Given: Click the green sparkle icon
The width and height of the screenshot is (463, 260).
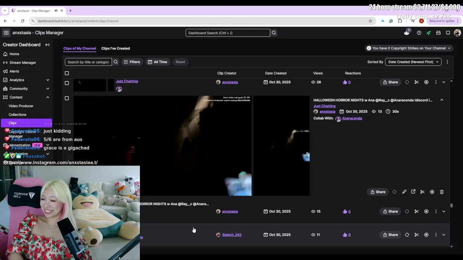Looking at the screenshot, I should click(x=429, y=33).
